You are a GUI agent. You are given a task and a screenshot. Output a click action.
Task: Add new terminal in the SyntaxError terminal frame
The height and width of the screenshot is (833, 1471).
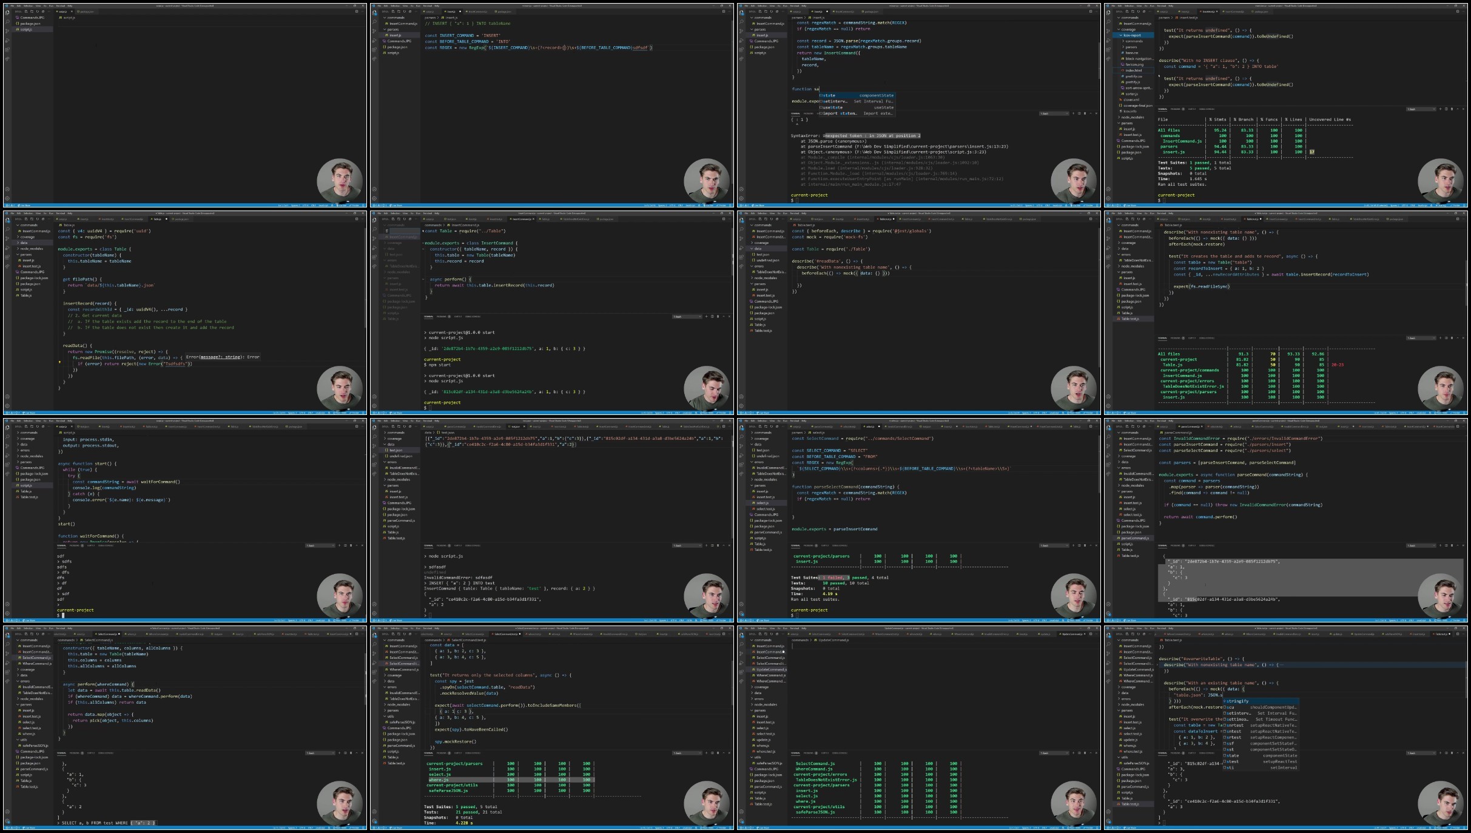[x=1073, y=113]
